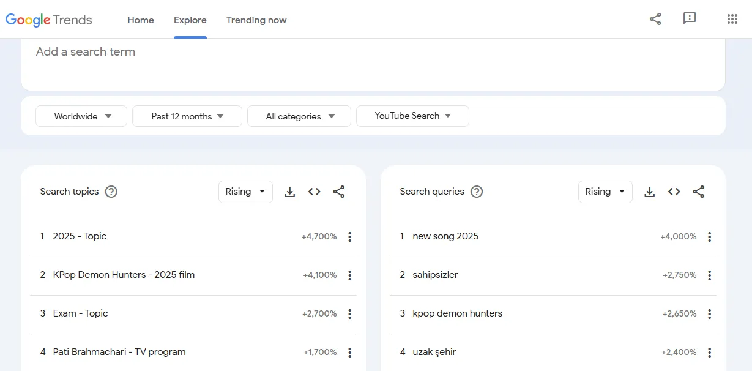Embed the Search topics widget
The height and width of the screenshot is (371, 752).
315,192
